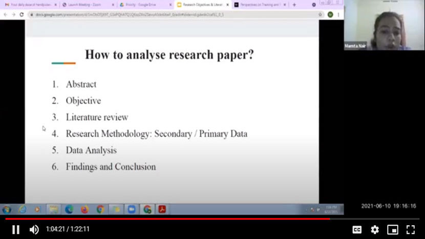Screen dimensions: 425x239
Task: Open the Chrome icon beside Adobe Acrobat
Action: click(x=147, y=209)
